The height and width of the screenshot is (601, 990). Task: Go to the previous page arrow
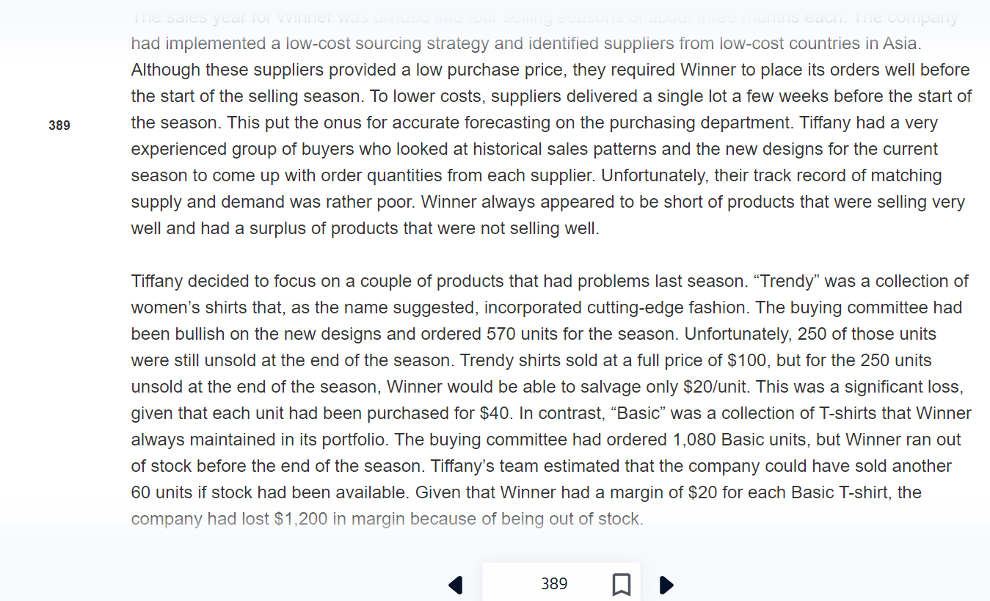456,585
